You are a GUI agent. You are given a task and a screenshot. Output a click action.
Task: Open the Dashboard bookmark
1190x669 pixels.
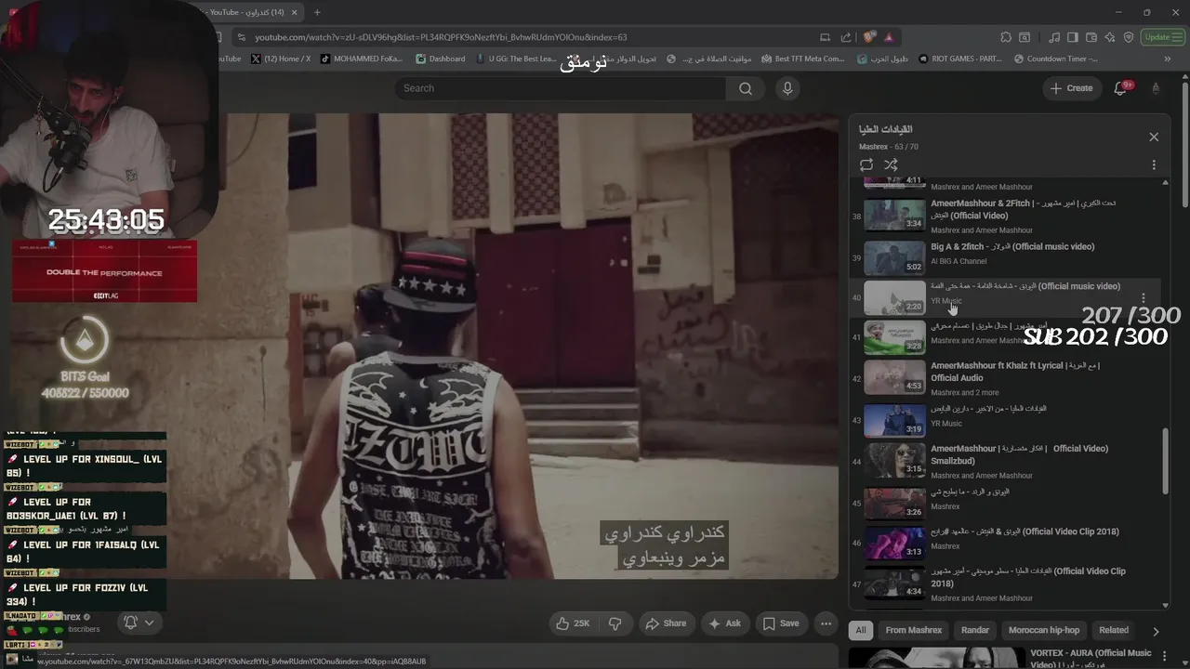(x=441, y=59)
